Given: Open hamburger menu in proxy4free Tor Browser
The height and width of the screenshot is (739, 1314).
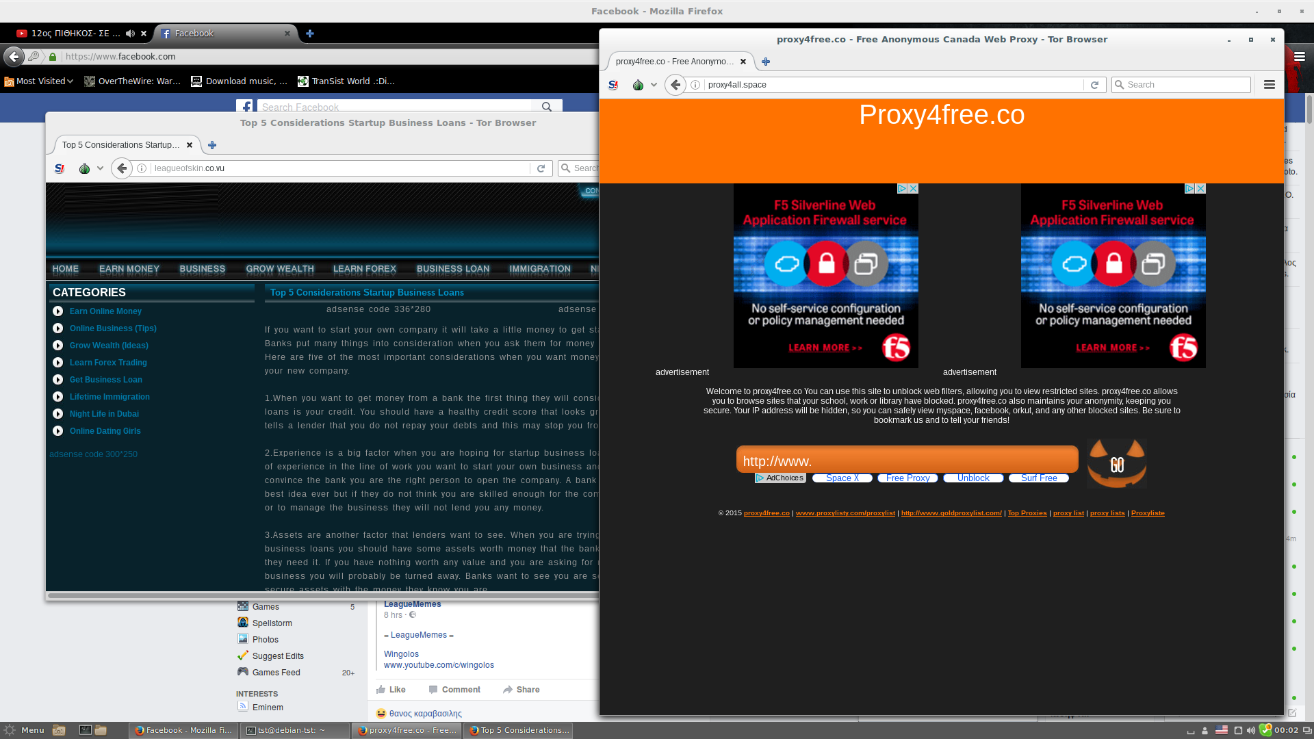Looking at the screenshot, I should pos(1270,85).
